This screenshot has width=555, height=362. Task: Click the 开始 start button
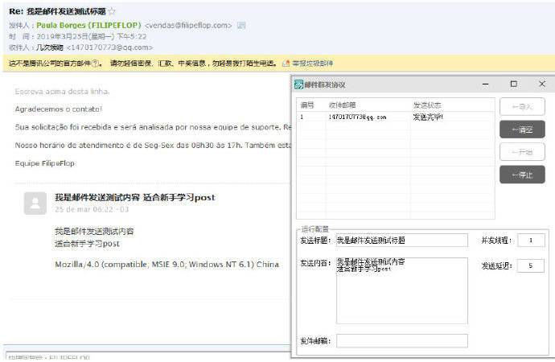pos(522,152)
